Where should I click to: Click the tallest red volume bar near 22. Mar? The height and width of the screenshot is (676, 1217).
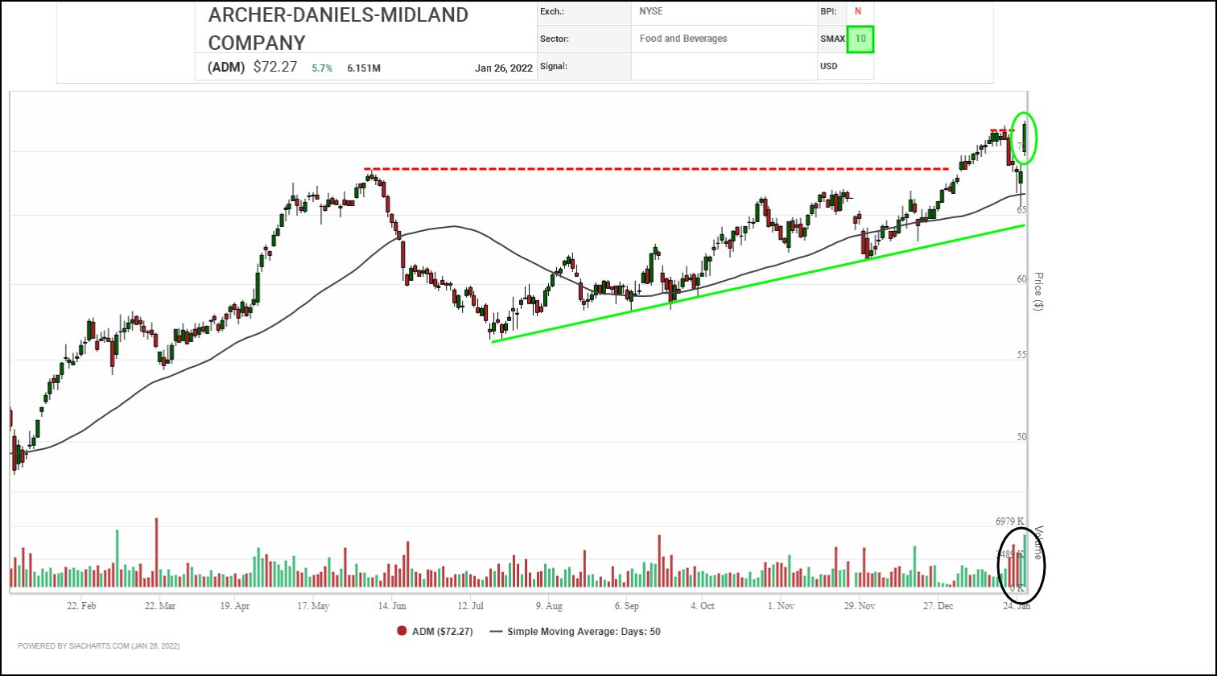(156, 554)
